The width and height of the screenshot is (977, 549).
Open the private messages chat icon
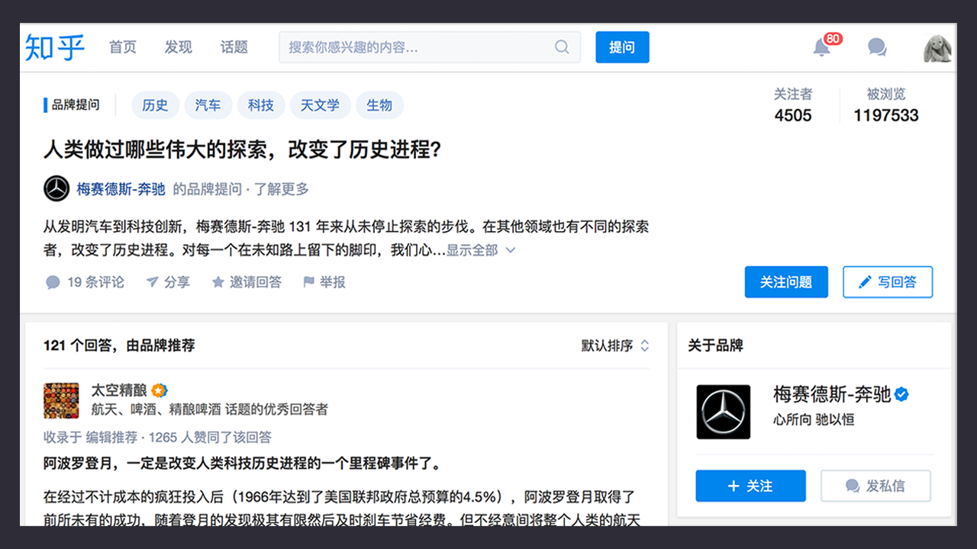click(877, 47)
